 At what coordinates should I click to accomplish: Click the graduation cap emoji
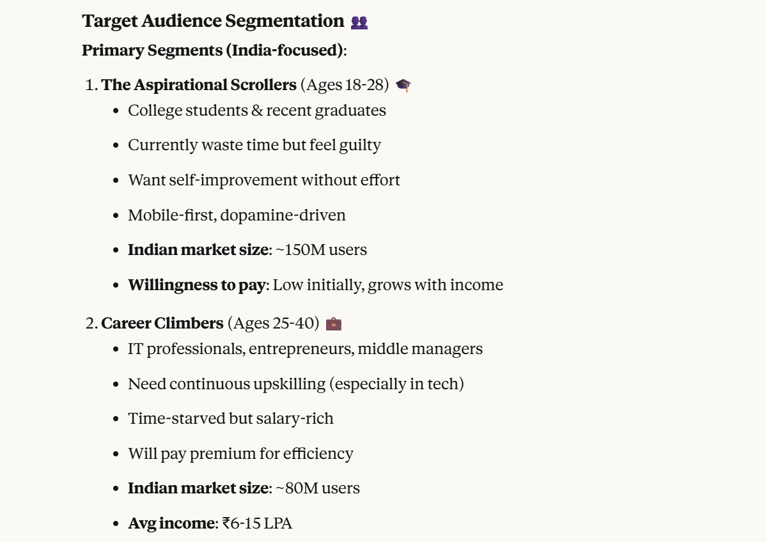click(403, 85)
